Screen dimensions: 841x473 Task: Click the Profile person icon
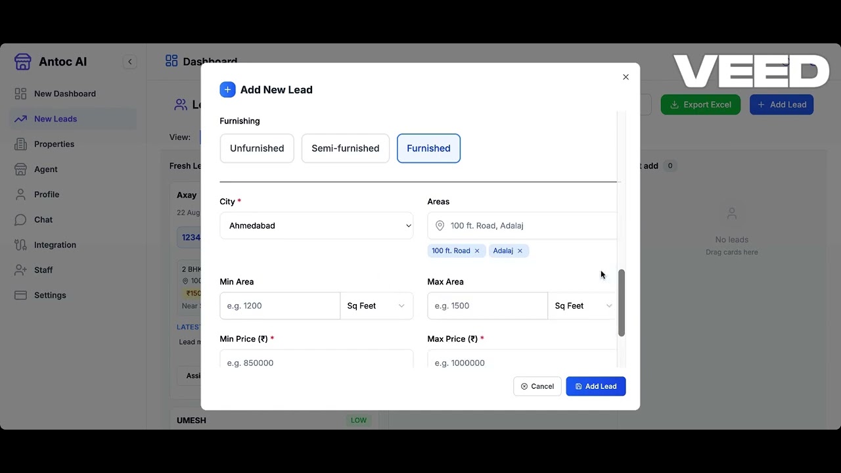coord(21,194)
